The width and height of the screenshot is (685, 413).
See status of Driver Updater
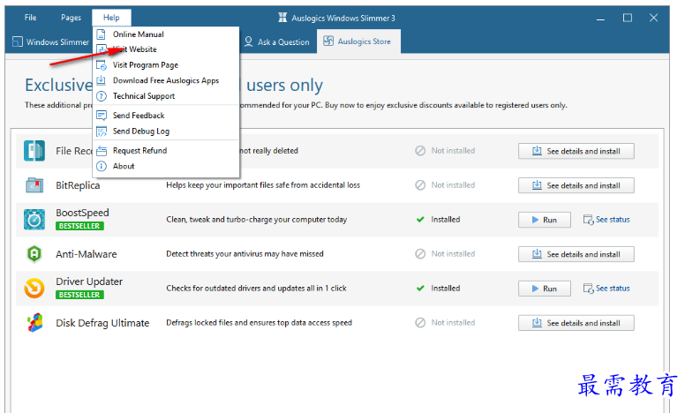pos(606,289)
